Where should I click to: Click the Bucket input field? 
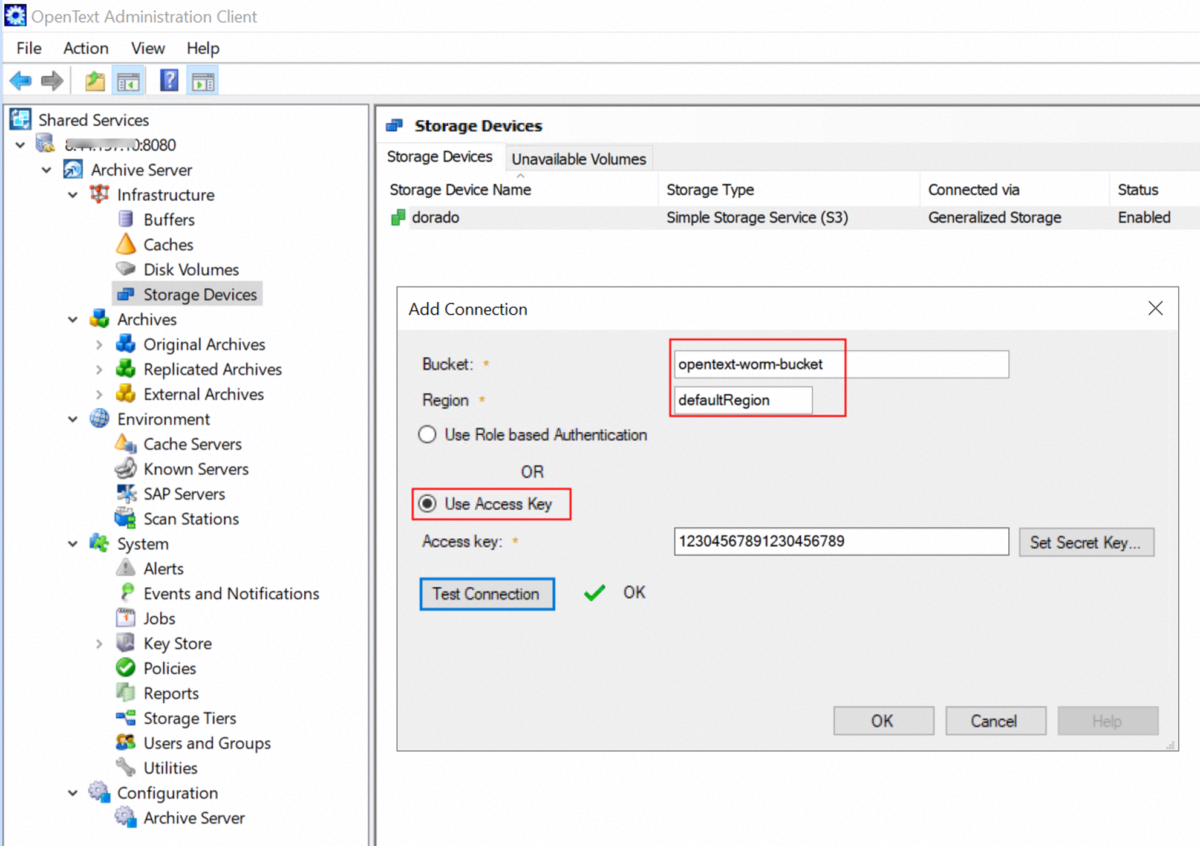point(841,364)
